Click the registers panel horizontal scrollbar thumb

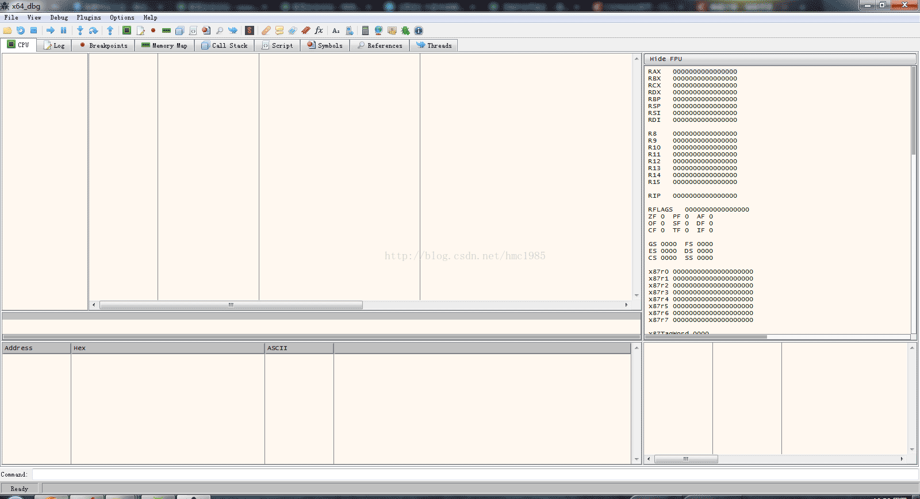706,337
